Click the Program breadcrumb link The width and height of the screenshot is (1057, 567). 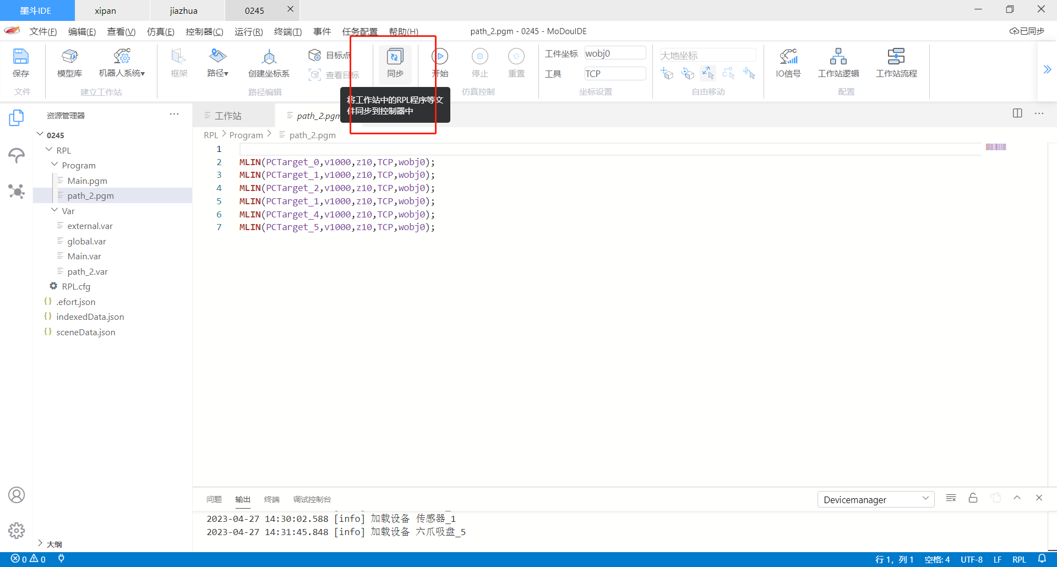246,135
